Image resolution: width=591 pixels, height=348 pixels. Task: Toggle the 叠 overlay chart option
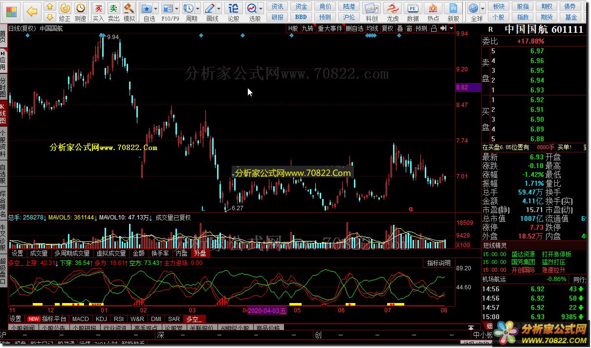click(x=400, y=28)
